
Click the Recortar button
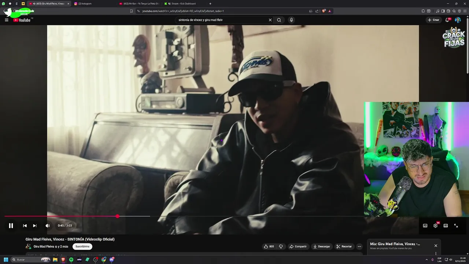pyautogui.click(x=344, y=246)
